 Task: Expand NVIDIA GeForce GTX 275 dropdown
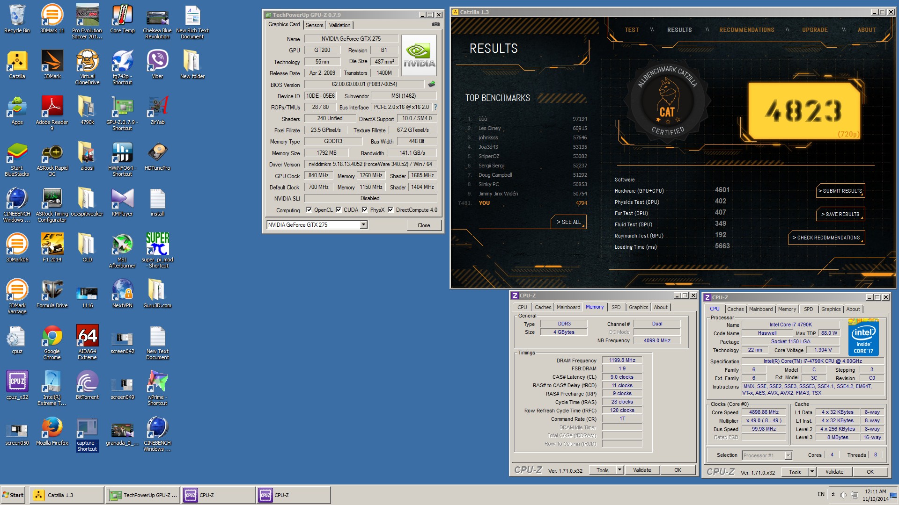click(x=363, y=225)
